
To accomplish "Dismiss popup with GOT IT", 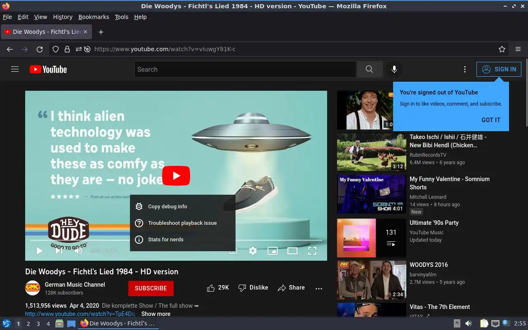I will [491, 120].
